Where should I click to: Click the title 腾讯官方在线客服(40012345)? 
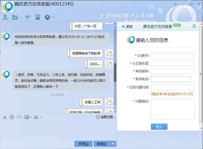[x=44, y=4]
